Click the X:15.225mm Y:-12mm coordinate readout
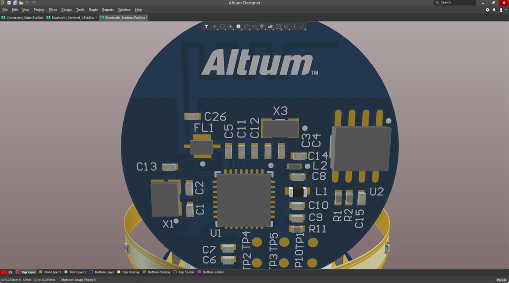509x283 pixels. (x=16, y=280)
